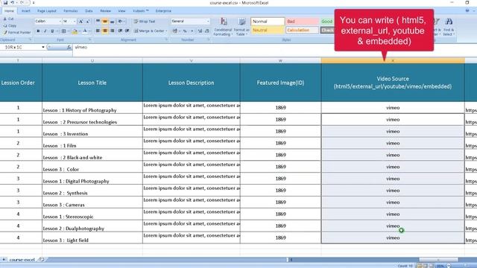477x268 pixels.
Task: Open the Name Box dropdown arrow
Action: coord(43,48)
